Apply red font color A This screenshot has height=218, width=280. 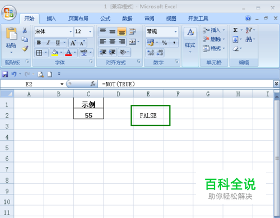click(68, 53)
